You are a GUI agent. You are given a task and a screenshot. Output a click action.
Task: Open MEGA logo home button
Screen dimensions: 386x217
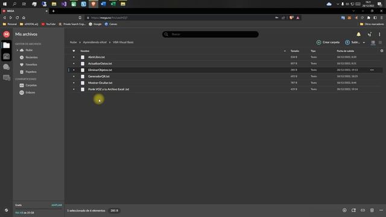point(7,34)
